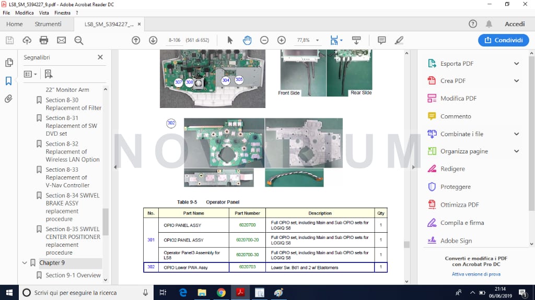Click the fit page scrolling icon
The height and width of the screenshot is (300, 535).
(334, 40)
